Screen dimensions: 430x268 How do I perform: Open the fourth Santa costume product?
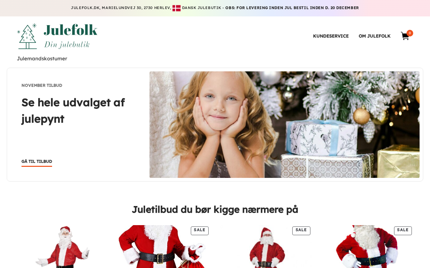coord(368,247)
